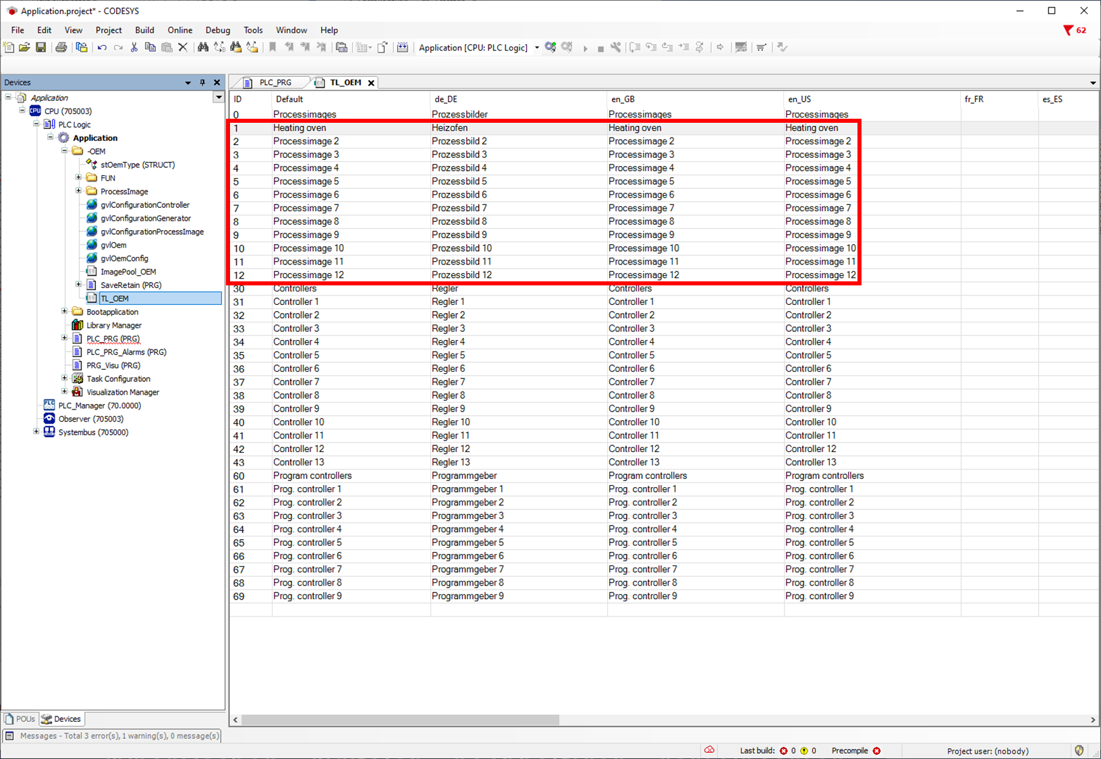This screenshot has width=1101, height=759.
Task: Expand the ProcessImage folder node
Action: [79, 191]
